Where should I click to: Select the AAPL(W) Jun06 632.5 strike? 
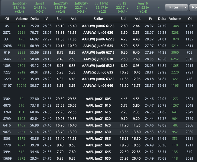pyautogui.click(x=98, y=66)
